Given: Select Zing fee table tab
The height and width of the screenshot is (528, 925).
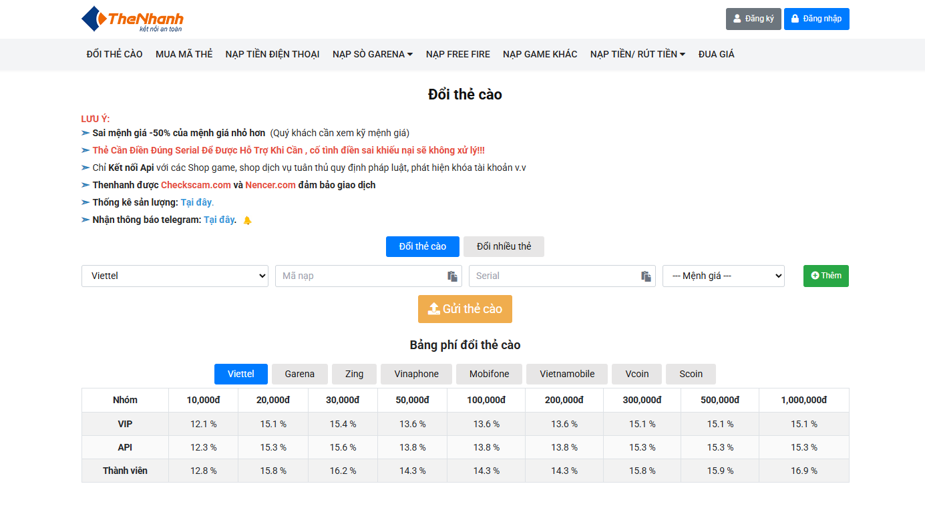Looking at the screenshot, I should tap(355, 374).
